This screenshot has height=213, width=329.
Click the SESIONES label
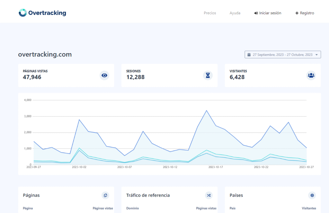(x=133, y=71)
